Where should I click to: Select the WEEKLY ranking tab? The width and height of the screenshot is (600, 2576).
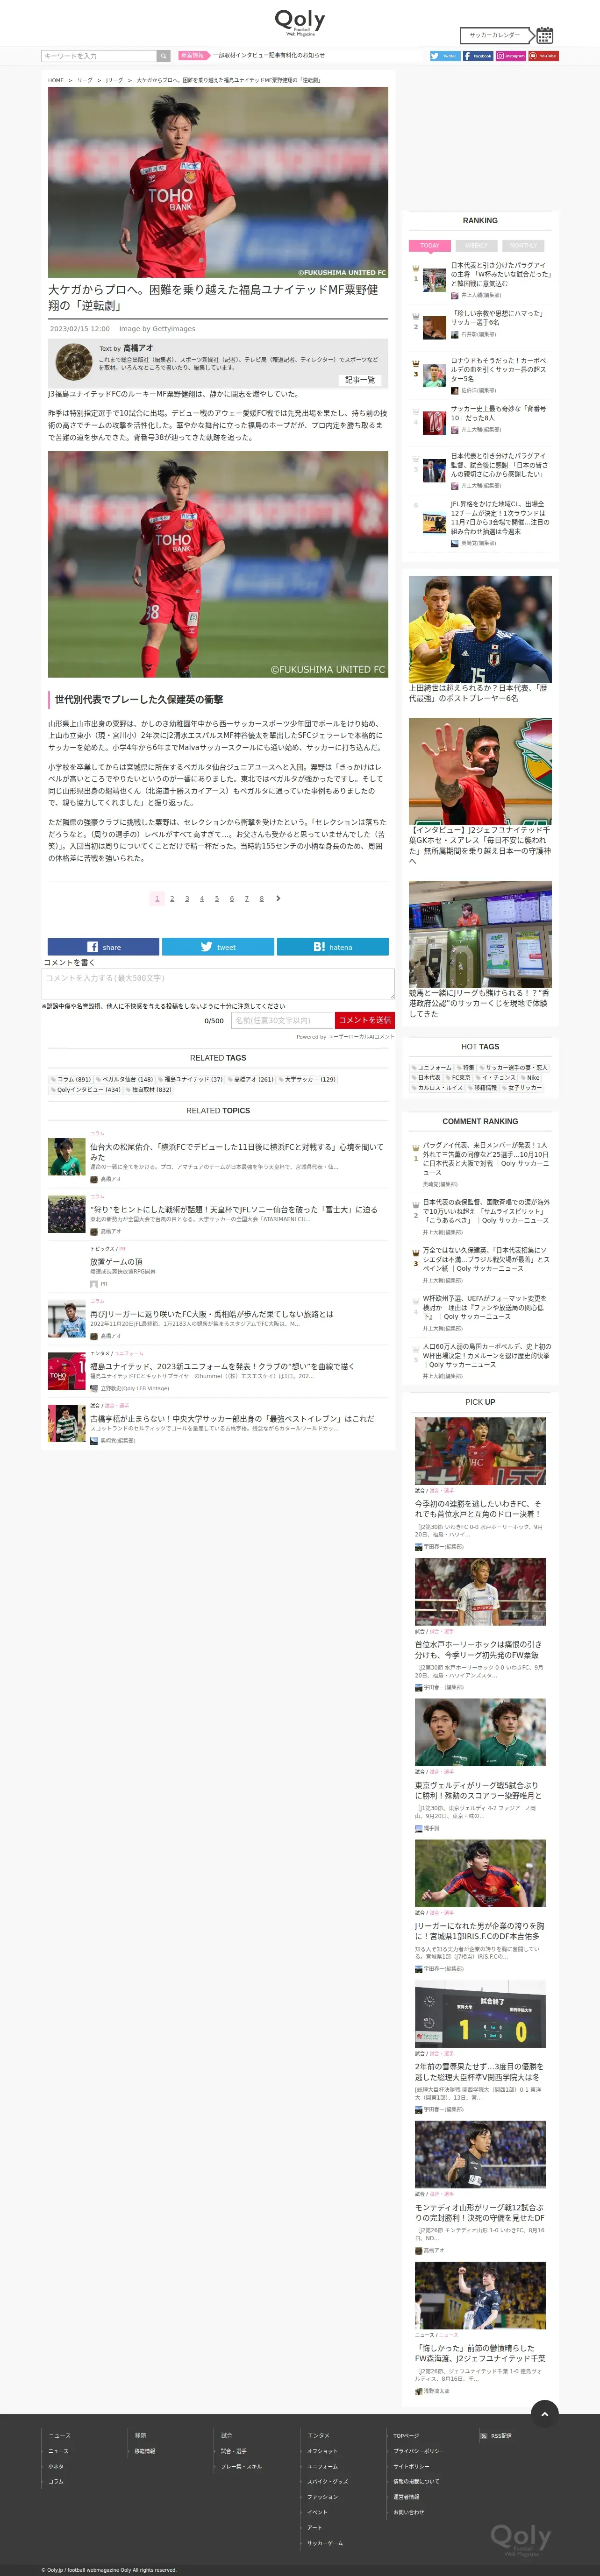pos(477,245)
